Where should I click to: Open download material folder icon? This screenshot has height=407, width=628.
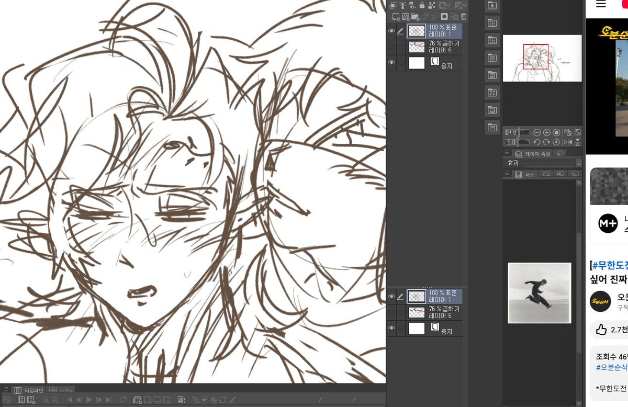pyautogui.click(x=492, y=5)
